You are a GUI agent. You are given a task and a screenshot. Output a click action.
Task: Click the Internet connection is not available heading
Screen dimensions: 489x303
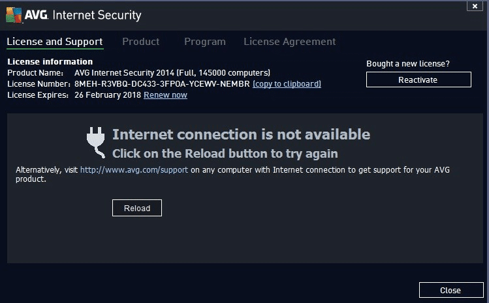pos(241,135)
